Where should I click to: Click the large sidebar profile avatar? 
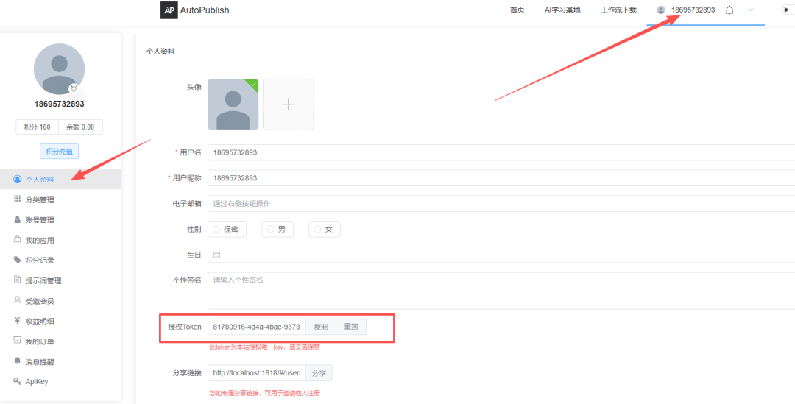click(x=60, y=69)
